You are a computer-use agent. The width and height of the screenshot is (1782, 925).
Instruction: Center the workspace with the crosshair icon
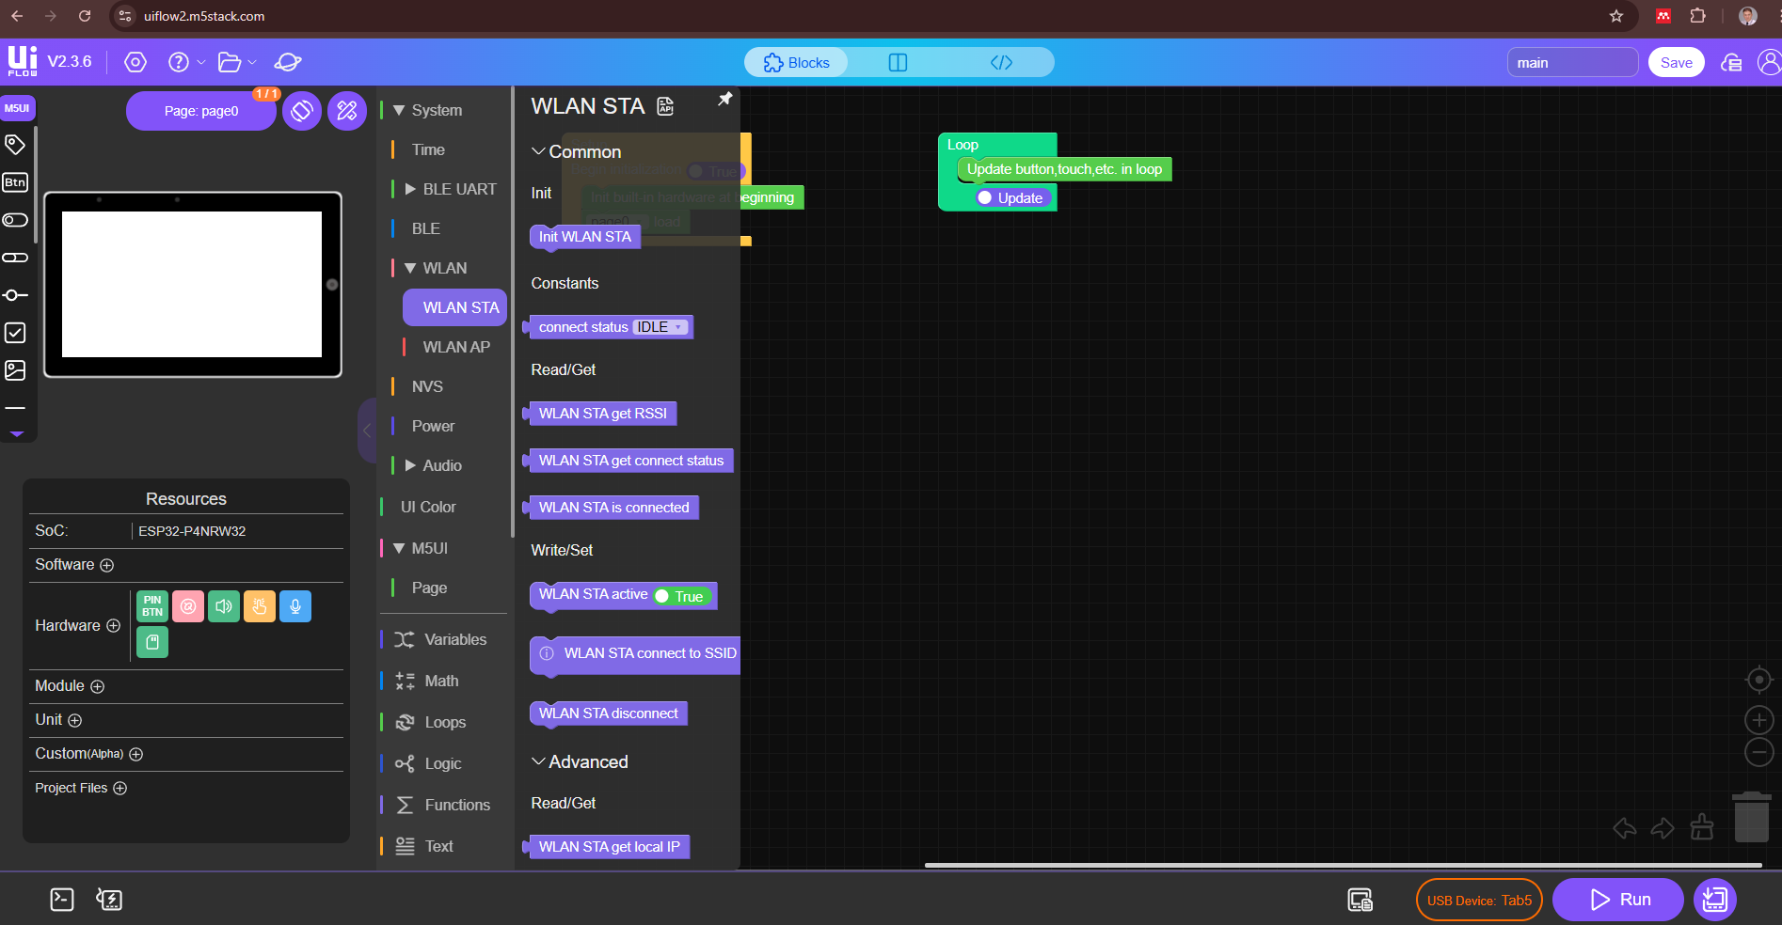[x=1758, y=680]
